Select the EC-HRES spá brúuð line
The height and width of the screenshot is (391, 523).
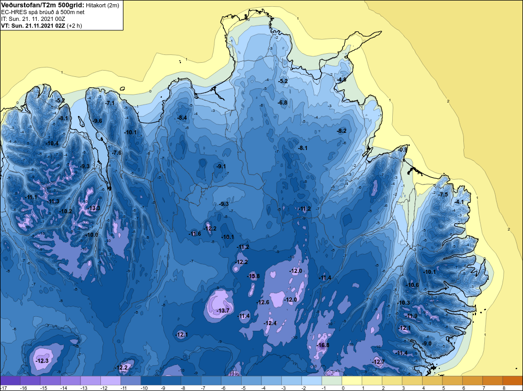point(43,13)
